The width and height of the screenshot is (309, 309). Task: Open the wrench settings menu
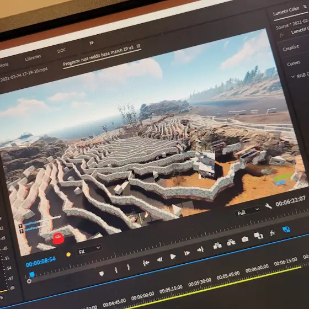point(268,206)
